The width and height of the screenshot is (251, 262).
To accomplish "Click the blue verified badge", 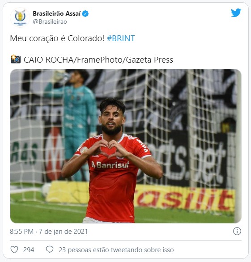I will click(85, 14).
